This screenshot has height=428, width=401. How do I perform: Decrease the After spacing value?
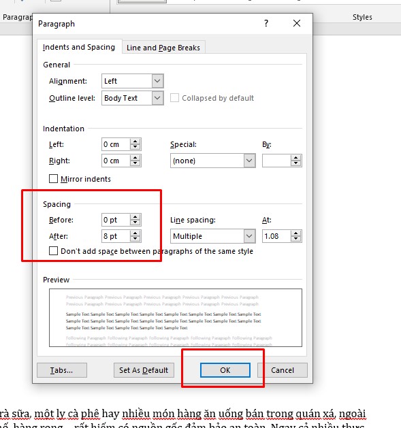coord(135,239)
